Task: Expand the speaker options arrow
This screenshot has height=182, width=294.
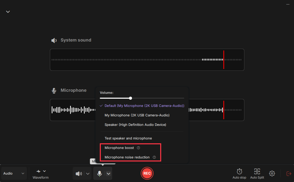Action: tap(88, 174)
